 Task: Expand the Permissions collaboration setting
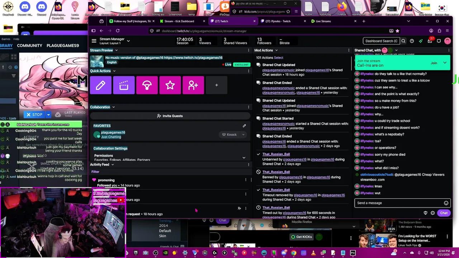coord(244,158)
